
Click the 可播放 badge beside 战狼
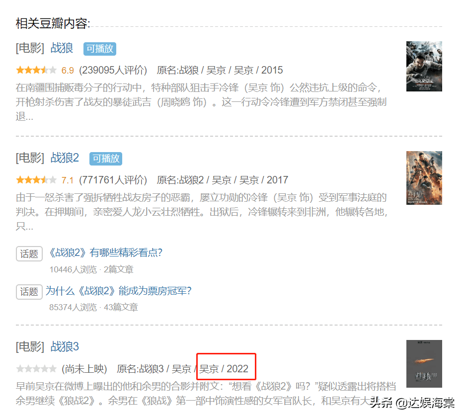99,49
